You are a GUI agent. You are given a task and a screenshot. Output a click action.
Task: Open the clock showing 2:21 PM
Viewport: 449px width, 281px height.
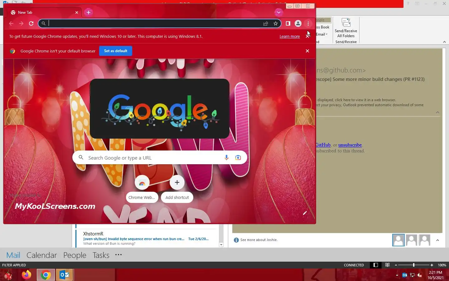click(436, 275)
